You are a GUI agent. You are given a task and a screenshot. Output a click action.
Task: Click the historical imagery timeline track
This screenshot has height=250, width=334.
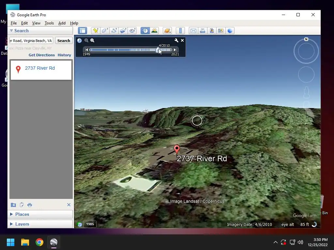pyautogui.click(x=130, y=50)
